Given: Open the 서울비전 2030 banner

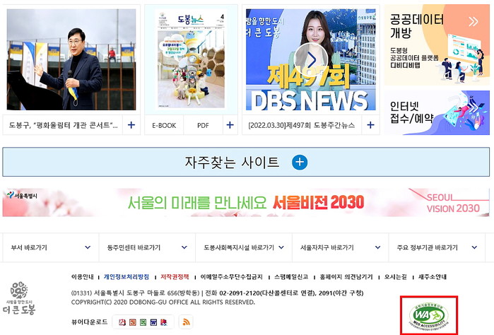Looking at the screenshot, I should (247, 203).
